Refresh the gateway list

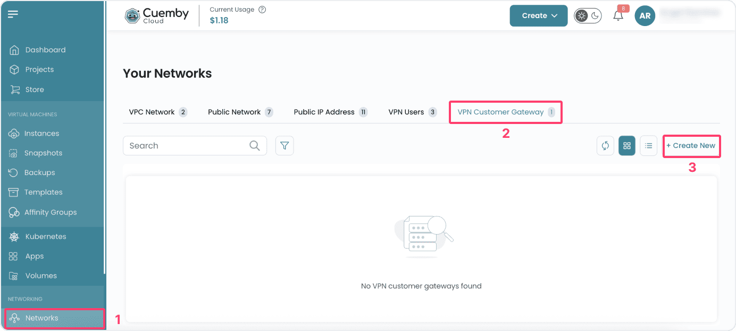pos(605,145)
